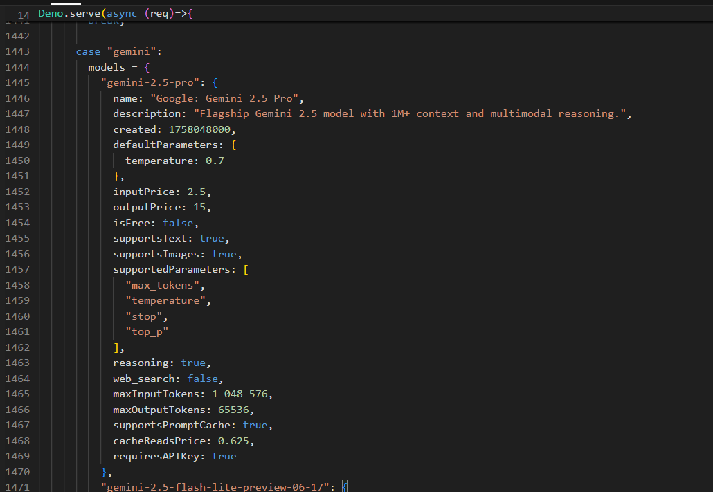Click the false value after isFree
Screen dimensions: 713x492
point(178,223)
